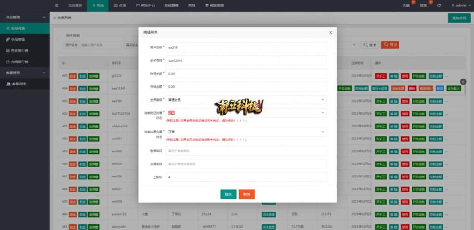The image size is (474, 230).
Task: Click green popup button in row 490
Action: pyautogui.click(x=94, y=139)
